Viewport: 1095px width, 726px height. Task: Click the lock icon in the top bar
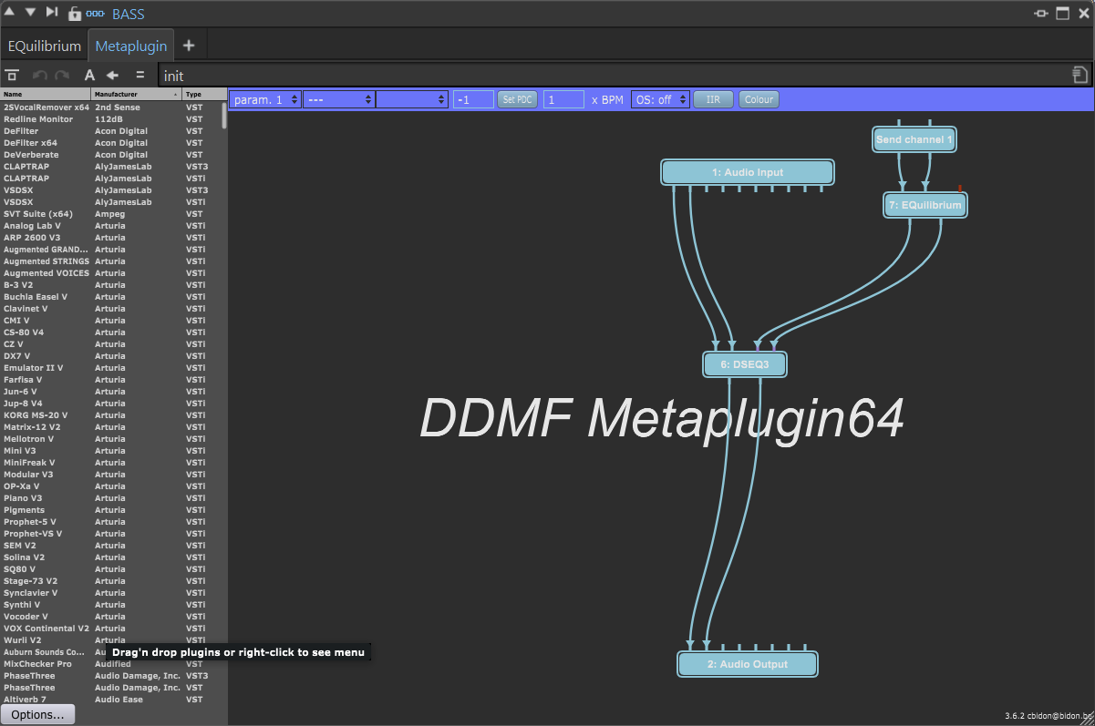tap(74, 14)
